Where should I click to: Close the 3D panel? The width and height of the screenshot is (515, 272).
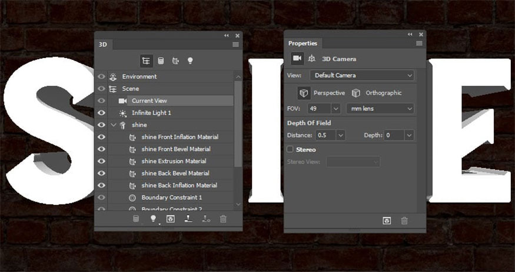[x=237, y=35]
